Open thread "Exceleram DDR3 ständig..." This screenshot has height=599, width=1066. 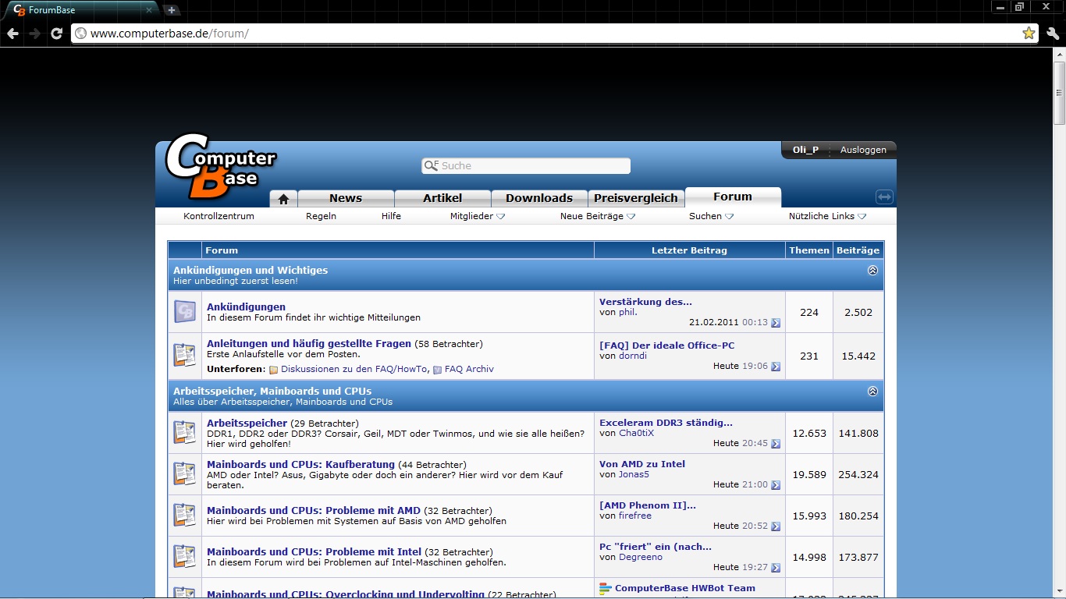pos(666,423)
